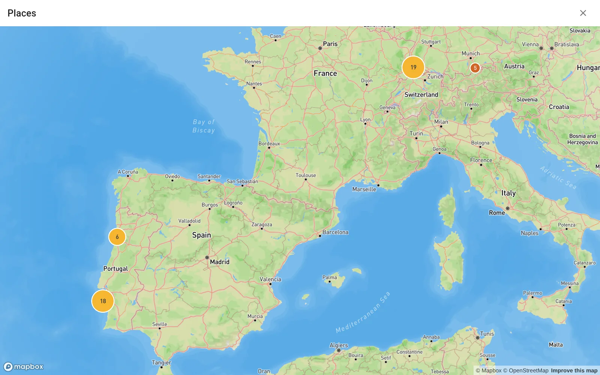The image size is (600, 375).
Task: Open the cluster marker showing 19 places
Action: [x=413, y=67]
